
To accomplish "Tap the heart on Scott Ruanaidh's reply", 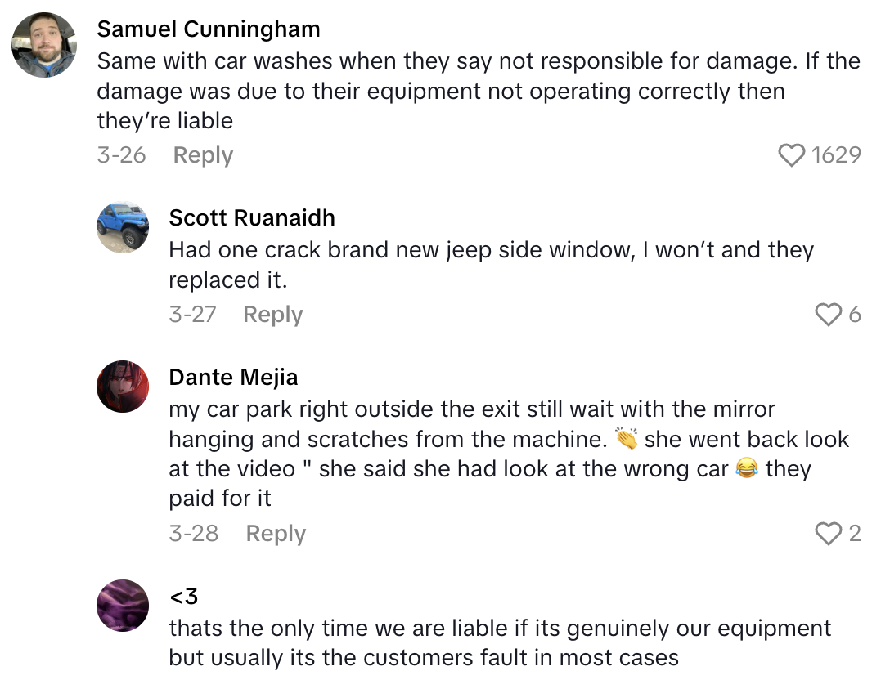I will [x=829, y=315].
